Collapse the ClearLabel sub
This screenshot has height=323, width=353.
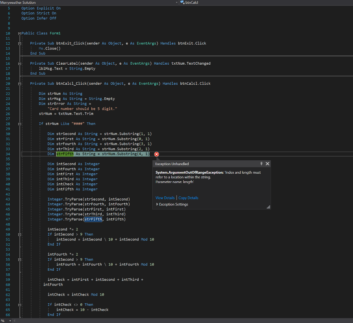tap(20, 64)
